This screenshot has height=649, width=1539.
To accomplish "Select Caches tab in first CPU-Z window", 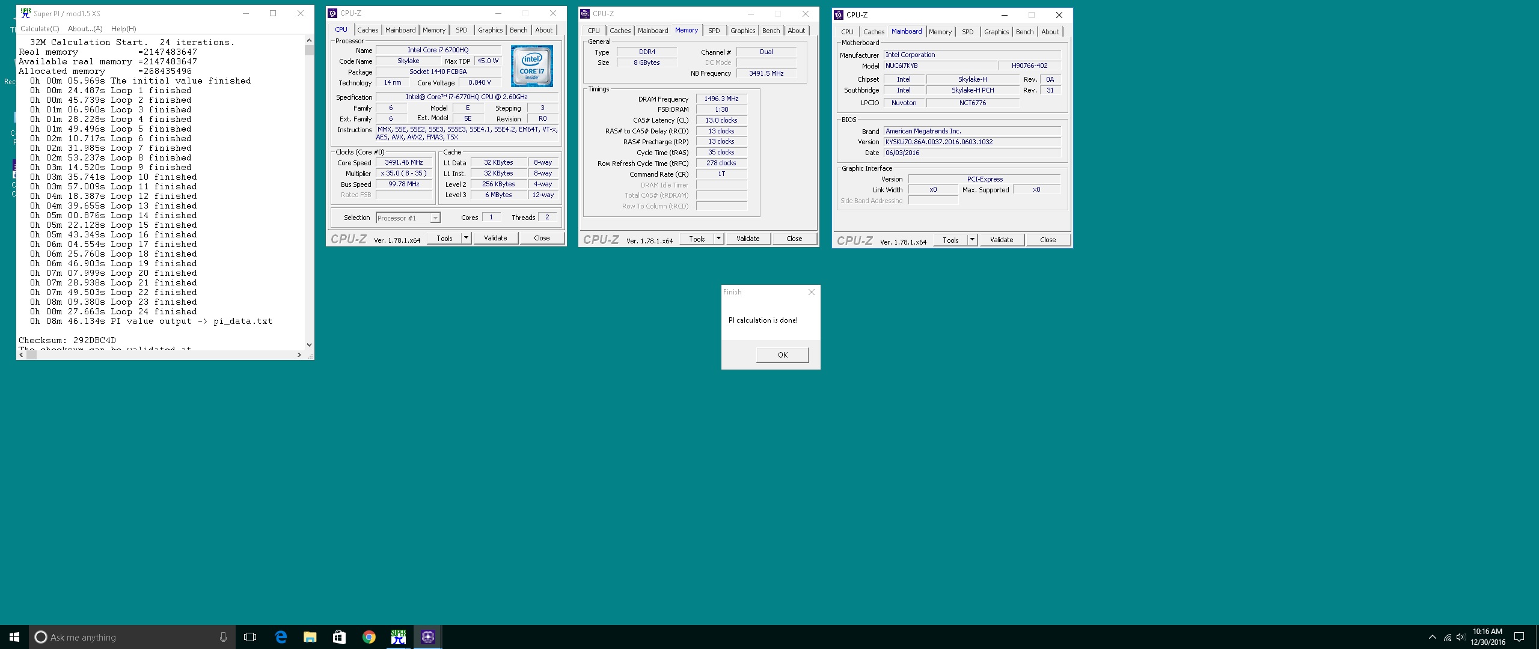I will point(367,30).
